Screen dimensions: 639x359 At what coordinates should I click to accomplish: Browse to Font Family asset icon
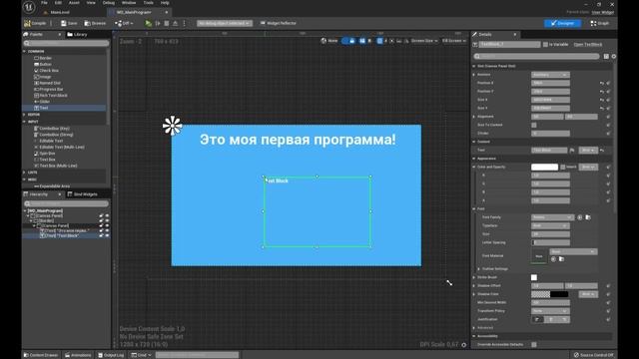click(588, 217)
